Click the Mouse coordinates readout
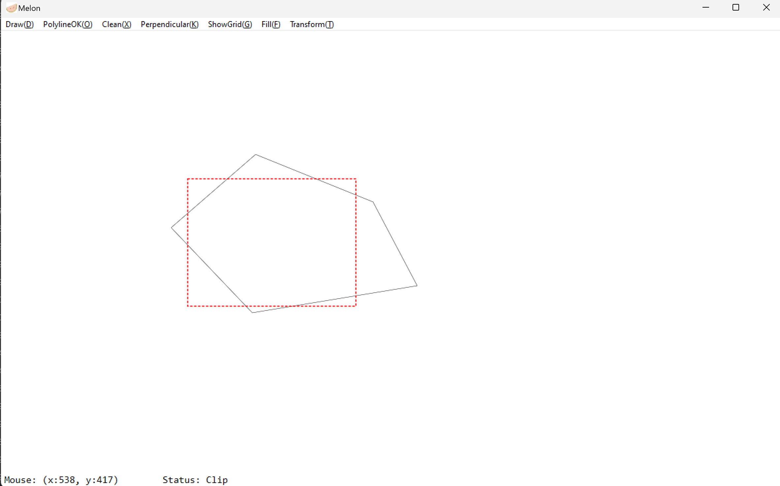This screenshot has width=780, height=486. 61,480
